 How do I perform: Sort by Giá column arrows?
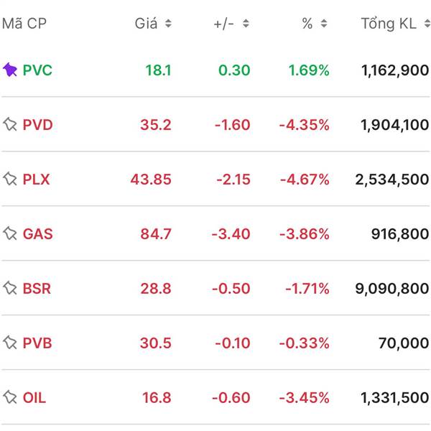coord(168,24)
